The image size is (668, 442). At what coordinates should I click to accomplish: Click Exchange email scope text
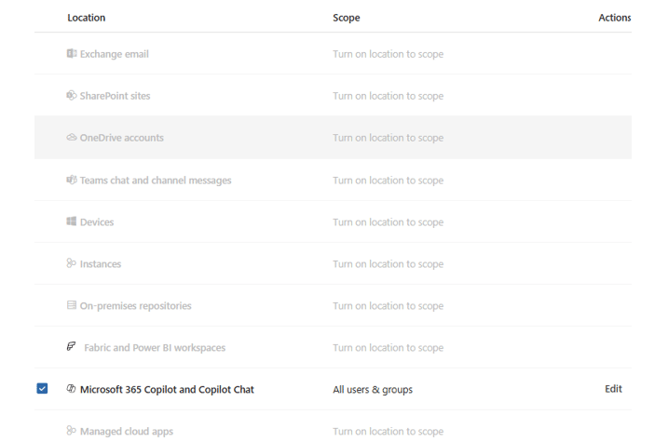pos(388,54)
